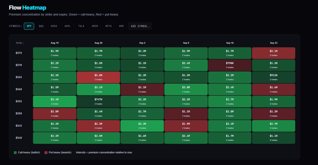Viewport: 318px width, 165px height.
Task: Select the $2.7M cell at $555 Sep 16
Action: pyautogui.click(x=230, y=101)
